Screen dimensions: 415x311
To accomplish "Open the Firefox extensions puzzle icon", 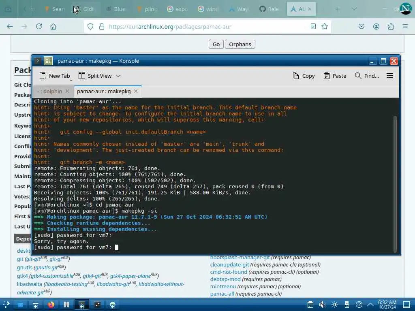I will click(391, 26).
